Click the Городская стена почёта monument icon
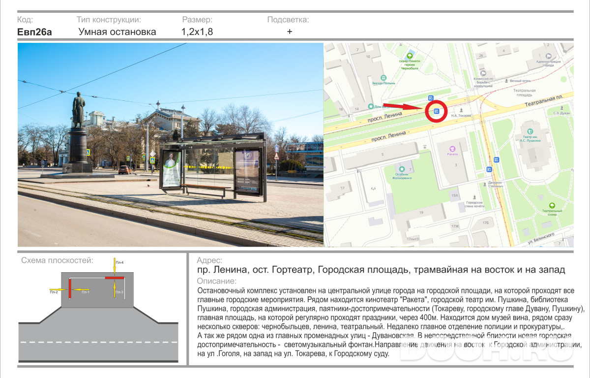Screen dimensions: 590x378 point(473,197)
